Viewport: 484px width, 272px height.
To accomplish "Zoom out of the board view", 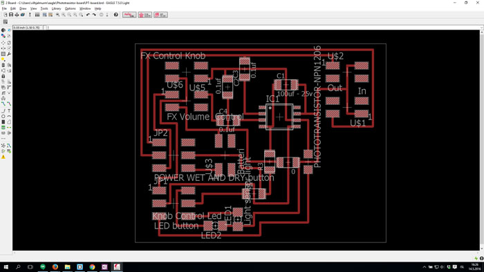I will 69,14.
